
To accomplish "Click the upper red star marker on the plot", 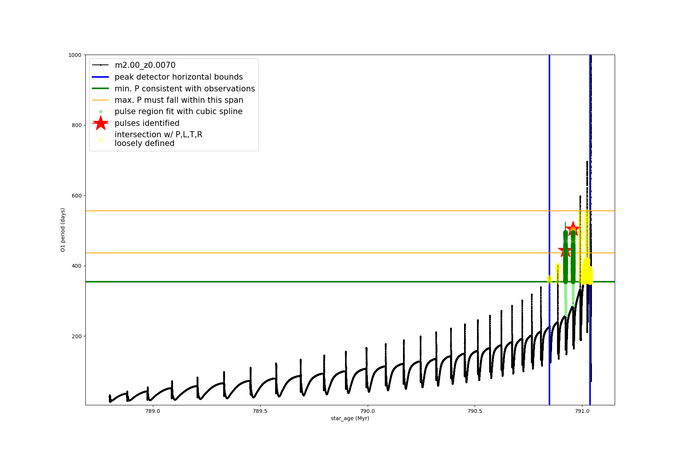I will pos(573,229).
